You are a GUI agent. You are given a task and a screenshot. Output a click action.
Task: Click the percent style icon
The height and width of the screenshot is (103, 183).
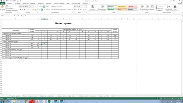78,9
